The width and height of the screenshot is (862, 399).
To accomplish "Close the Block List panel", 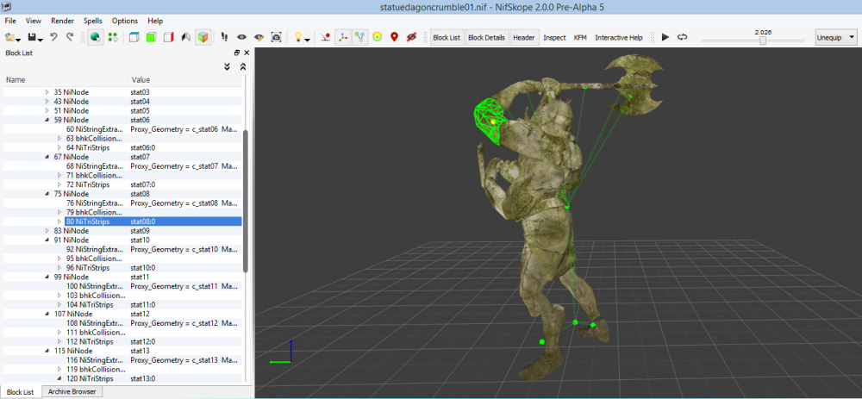I will coord(247,53).
